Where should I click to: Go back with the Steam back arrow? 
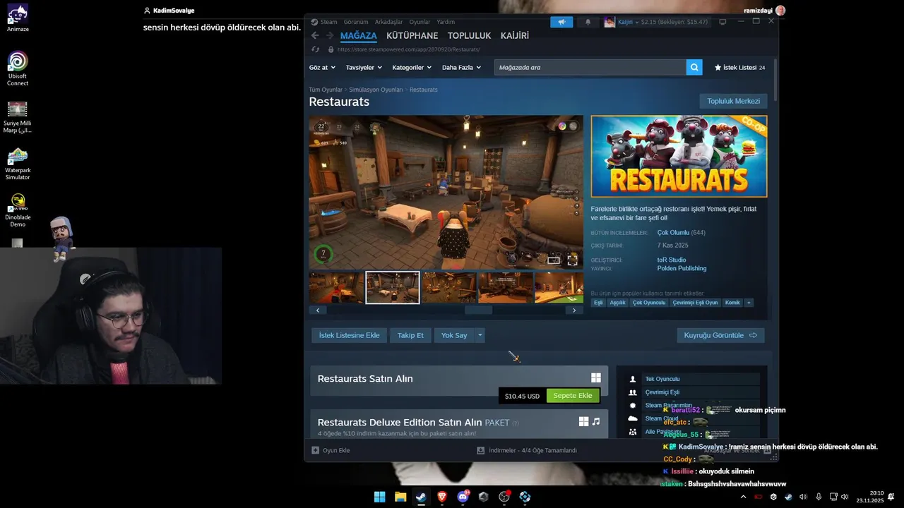[x=315, y=35]
